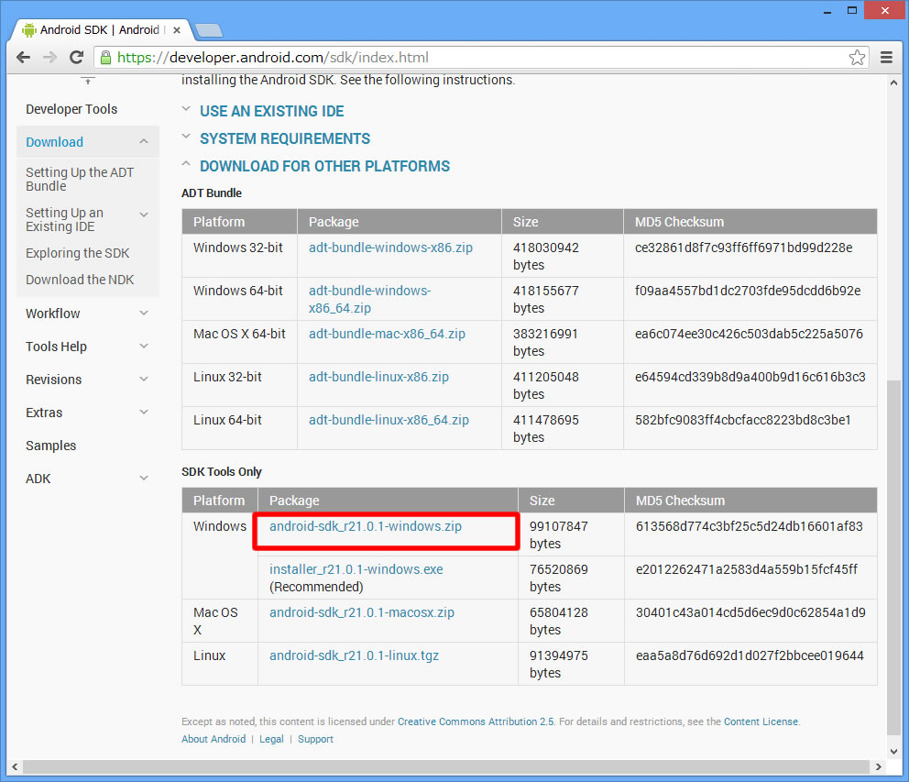Maximize the browser window
909x782 pixels.
point(851,10)
